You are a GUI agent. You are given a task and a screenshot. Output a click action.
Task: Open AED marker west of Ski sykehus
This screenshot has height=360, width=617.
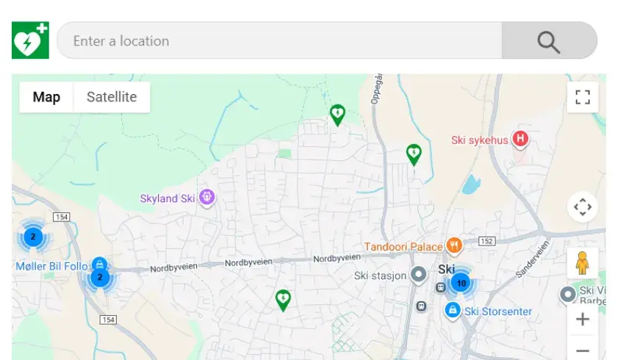pyautogui.click(x=414, y=154)
